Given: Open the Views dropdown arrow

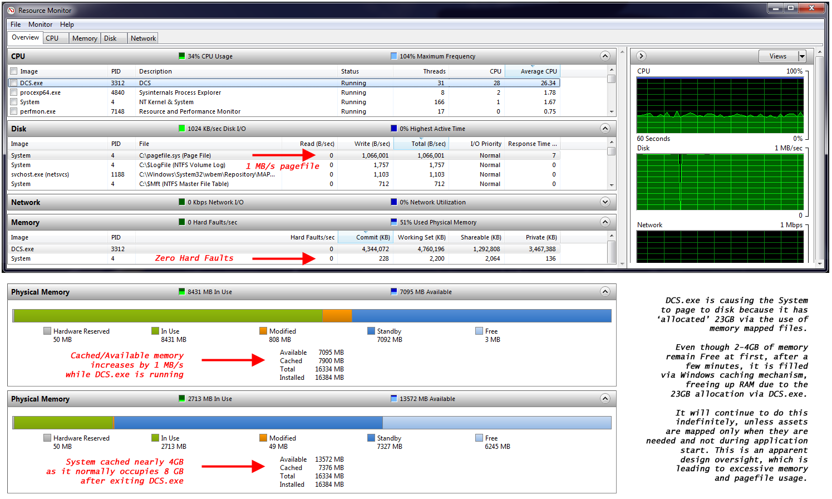Looking at the screenshot, I should (802, 56).
